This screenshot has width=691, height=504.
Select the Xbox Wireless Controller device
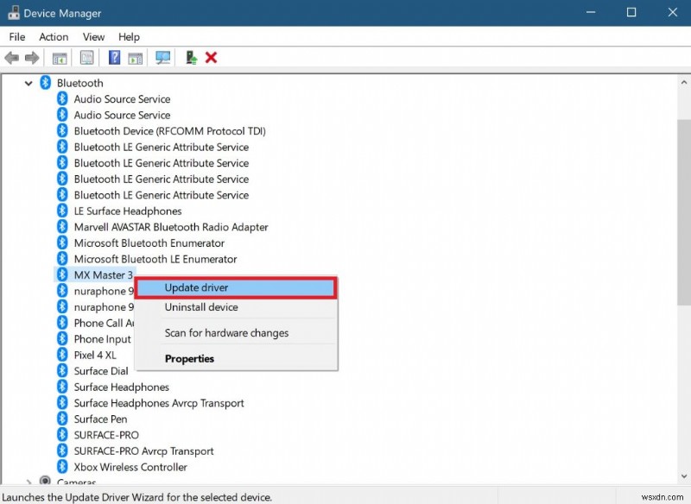tap(130, 467)
